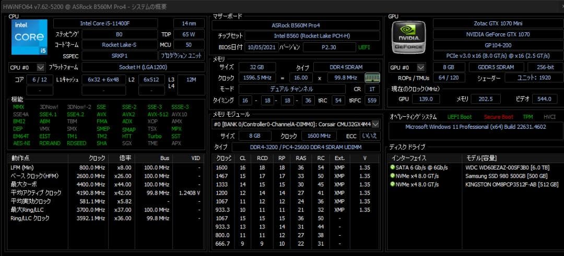Click the TPM status label
Viewport: 564px width, 256px height.
[527, 117]
